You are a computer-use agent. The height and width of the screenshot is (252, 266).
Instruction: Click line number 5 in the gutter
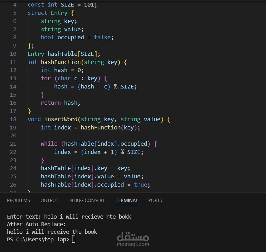[15, 13]
